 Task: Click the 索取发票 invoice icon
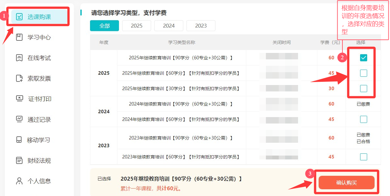[x=19, y=78]
